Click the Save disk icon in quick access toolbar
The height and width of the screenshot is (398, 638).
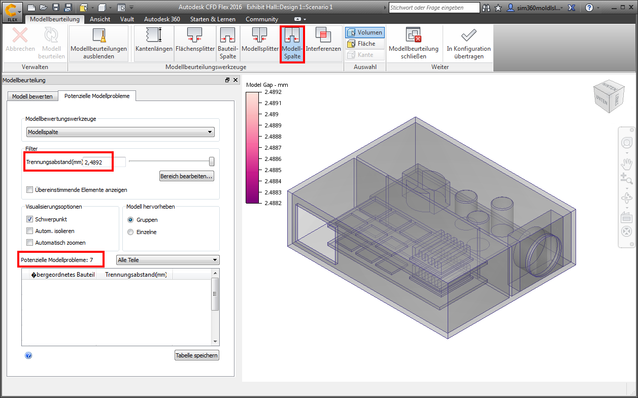55,8
